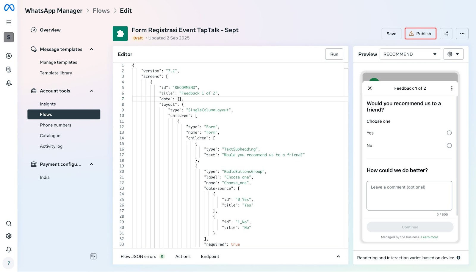Click the Flows breadcrumb link
This screenshot has height=272, width=476.
click(x=101, y=11)
